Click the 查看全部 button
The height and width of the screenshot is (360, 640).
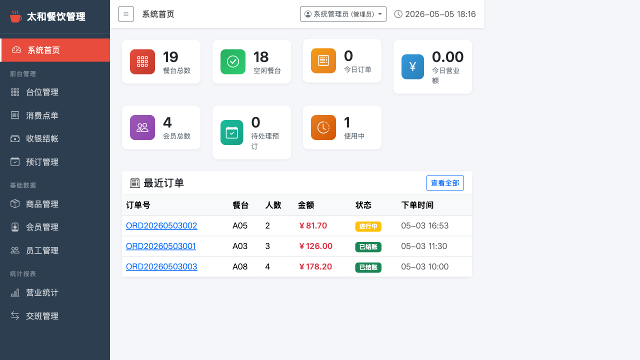click(x=445, y=183)
